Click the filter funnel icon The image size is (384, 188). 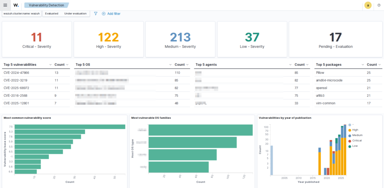click(x=96, y=13)
